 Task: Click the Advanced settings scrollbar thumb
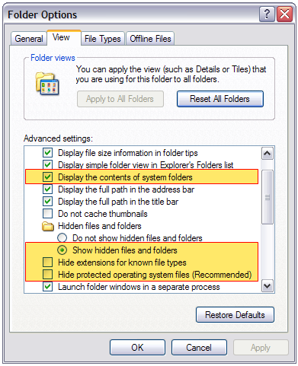pyautogui.click(x=268, y=197)
